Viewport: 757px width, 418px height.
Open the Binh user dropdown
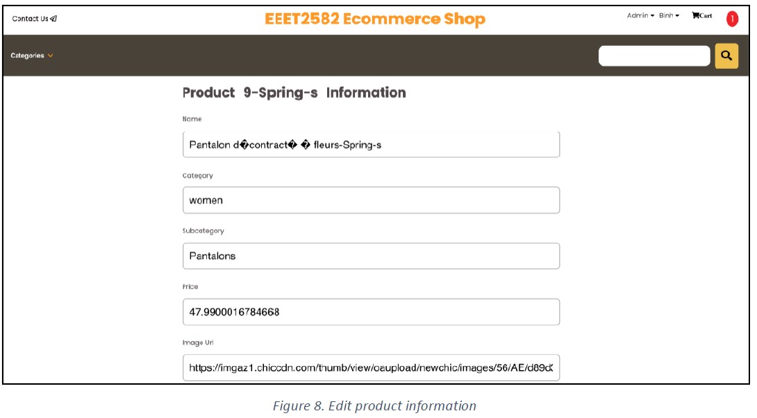tap(669, 15)
